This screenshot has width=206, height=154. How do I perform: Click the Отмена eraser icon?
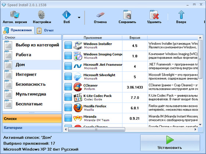pyautogui.click(x=100, y=15)
